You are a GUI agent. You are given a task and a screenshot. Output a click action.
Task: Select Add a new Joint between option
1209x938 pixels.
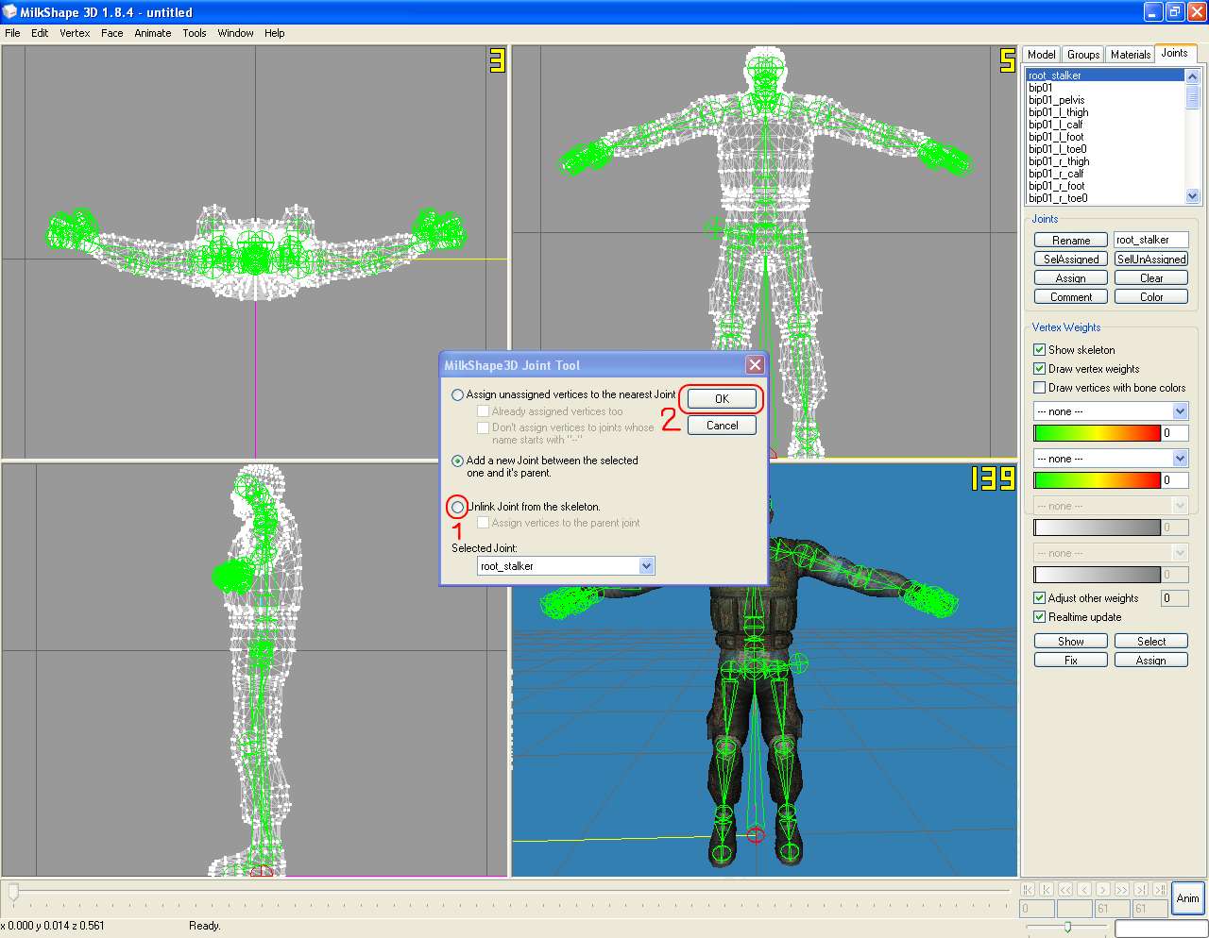click(x=457, y=461)
